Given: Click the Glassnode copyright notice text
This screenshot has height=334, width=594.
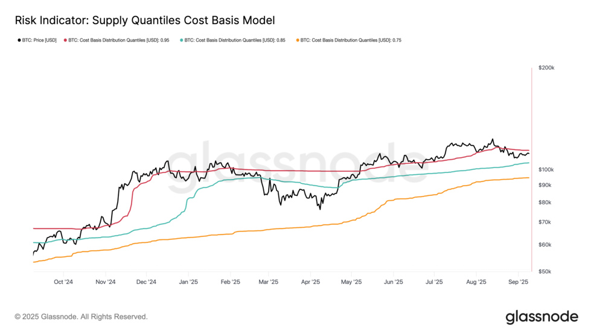Looking at the screenshot, I should (x=81, y=317).
